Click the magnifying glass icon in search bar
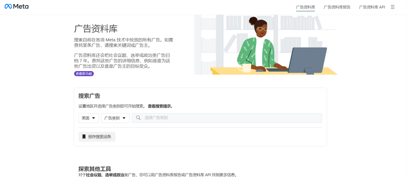 138,118
